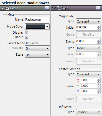
Task: Increase the Center Position Z stepper
Action: (x=99, y=90)
